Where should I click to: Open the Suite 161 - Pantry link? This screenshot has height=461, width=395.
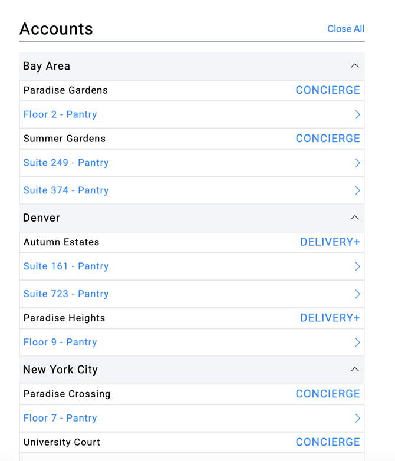(66, 266)
